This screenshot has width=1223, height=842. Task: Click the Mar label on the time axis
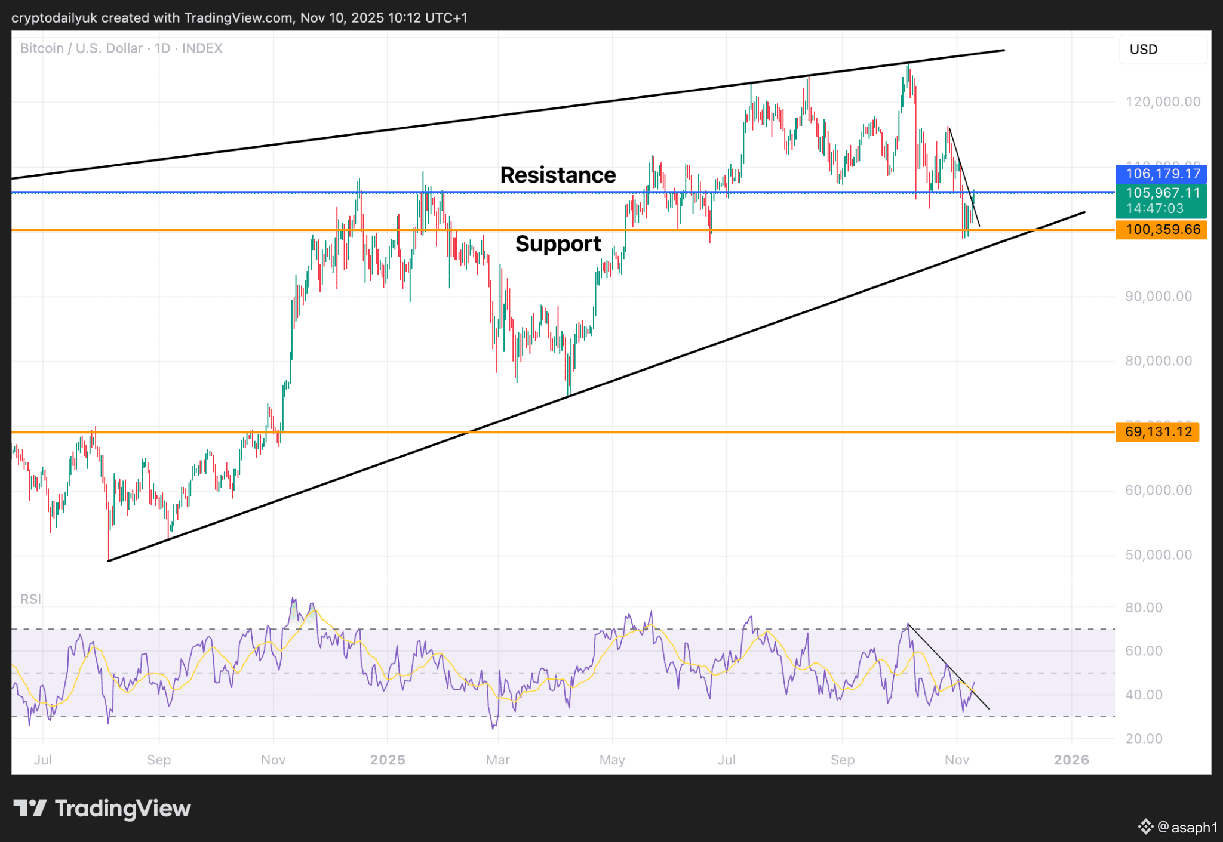pyautogui.click(x=498, y=760)
